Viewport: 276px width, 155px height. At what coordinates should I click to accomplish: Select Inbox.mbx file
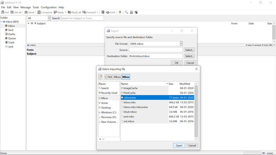(157, 102)
